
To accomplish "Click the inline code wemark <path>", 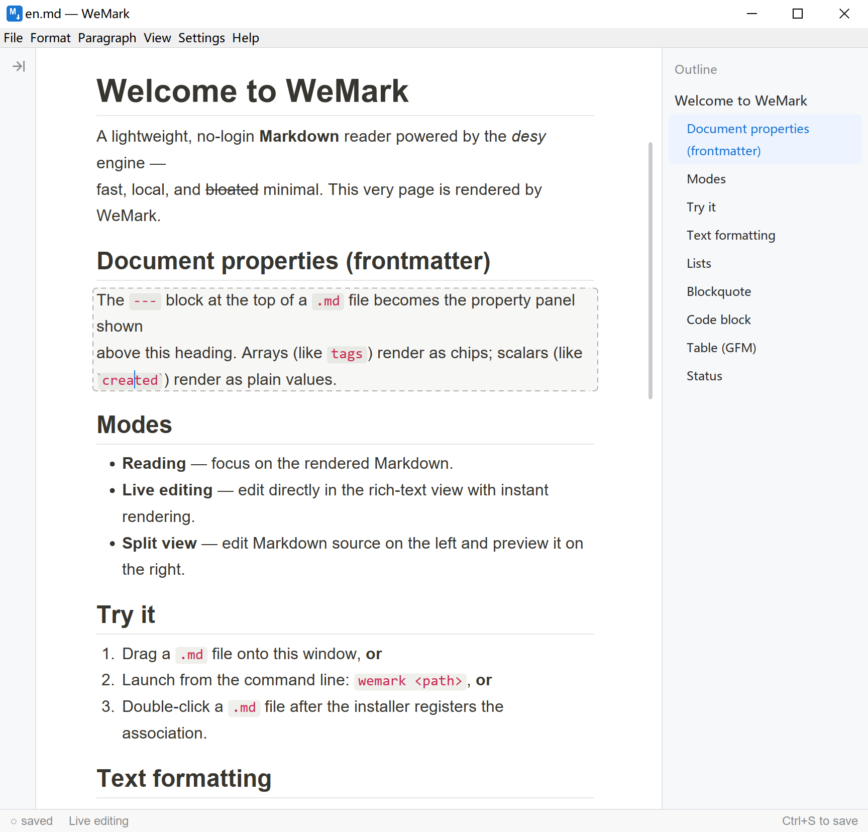I will coord(410,681).
